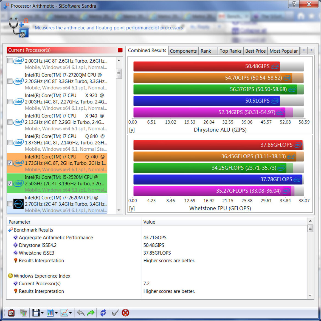Click the bar chart report icon
The image size is (321, 321).
50,313
